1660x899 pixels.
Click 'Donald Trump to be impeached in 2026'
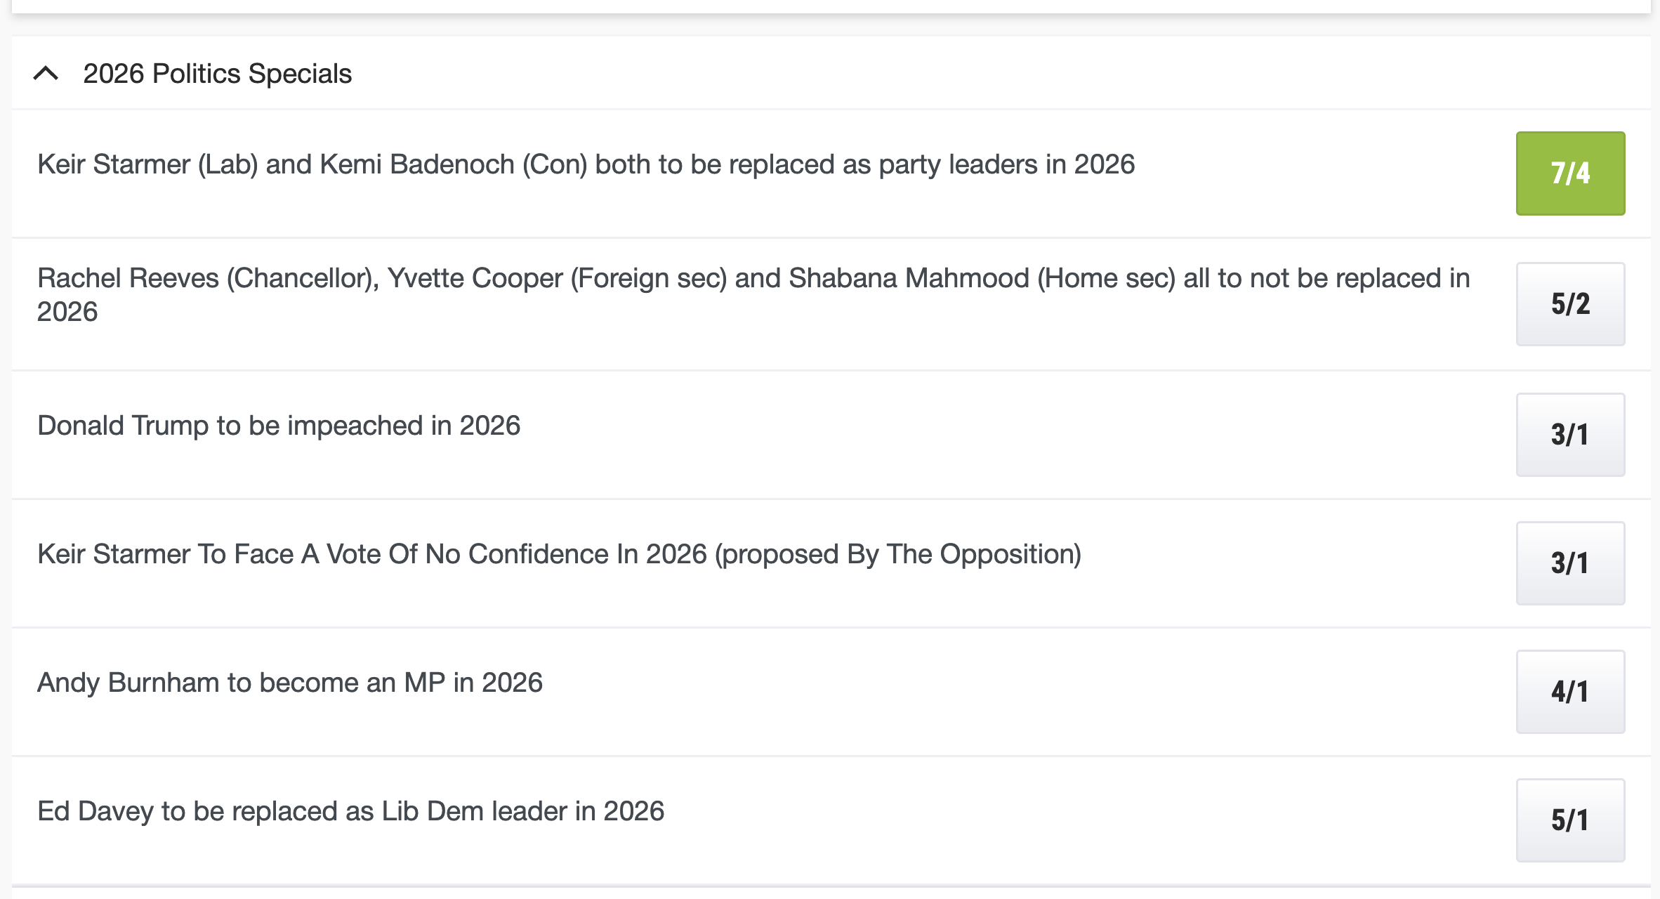[279, 426]
